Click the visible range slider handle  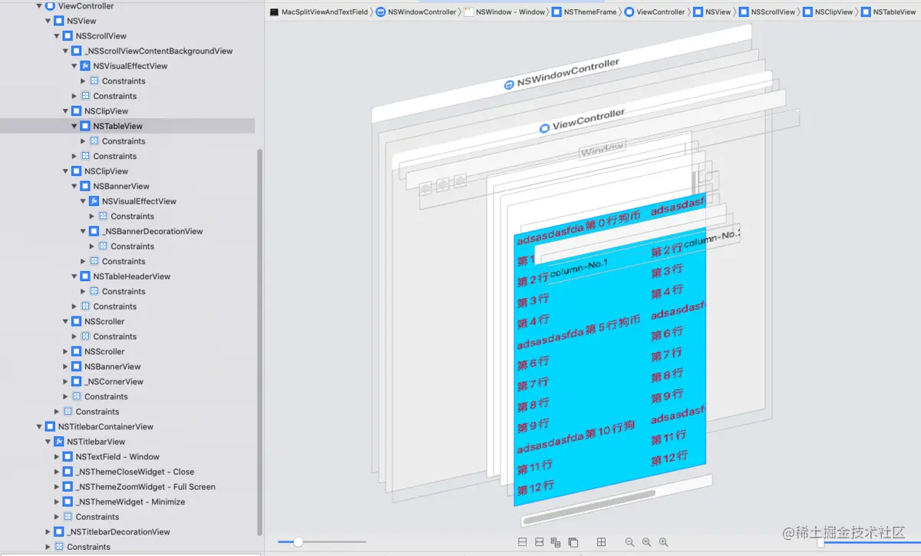coord(820,543)
